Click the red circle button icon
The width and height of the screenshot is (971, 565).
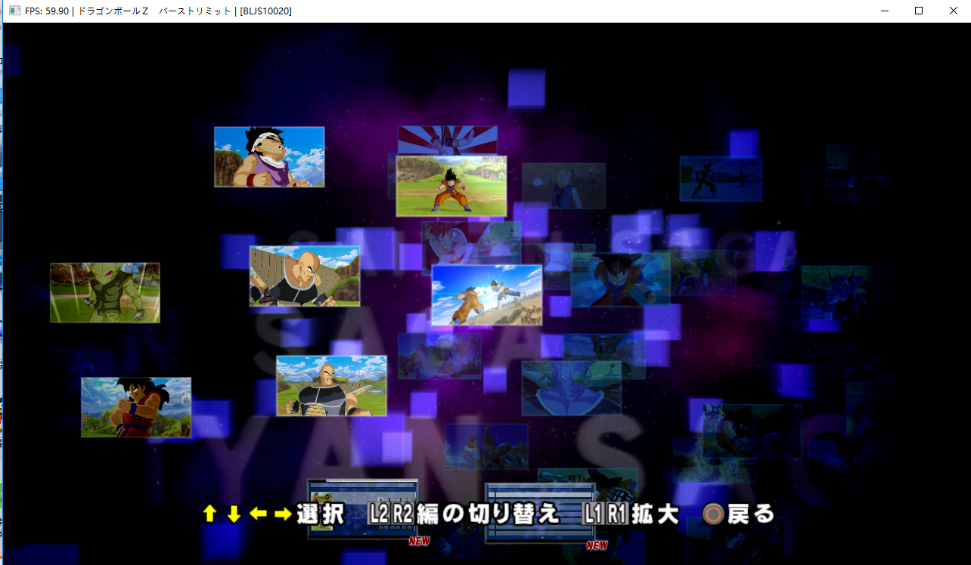(712, 514)
